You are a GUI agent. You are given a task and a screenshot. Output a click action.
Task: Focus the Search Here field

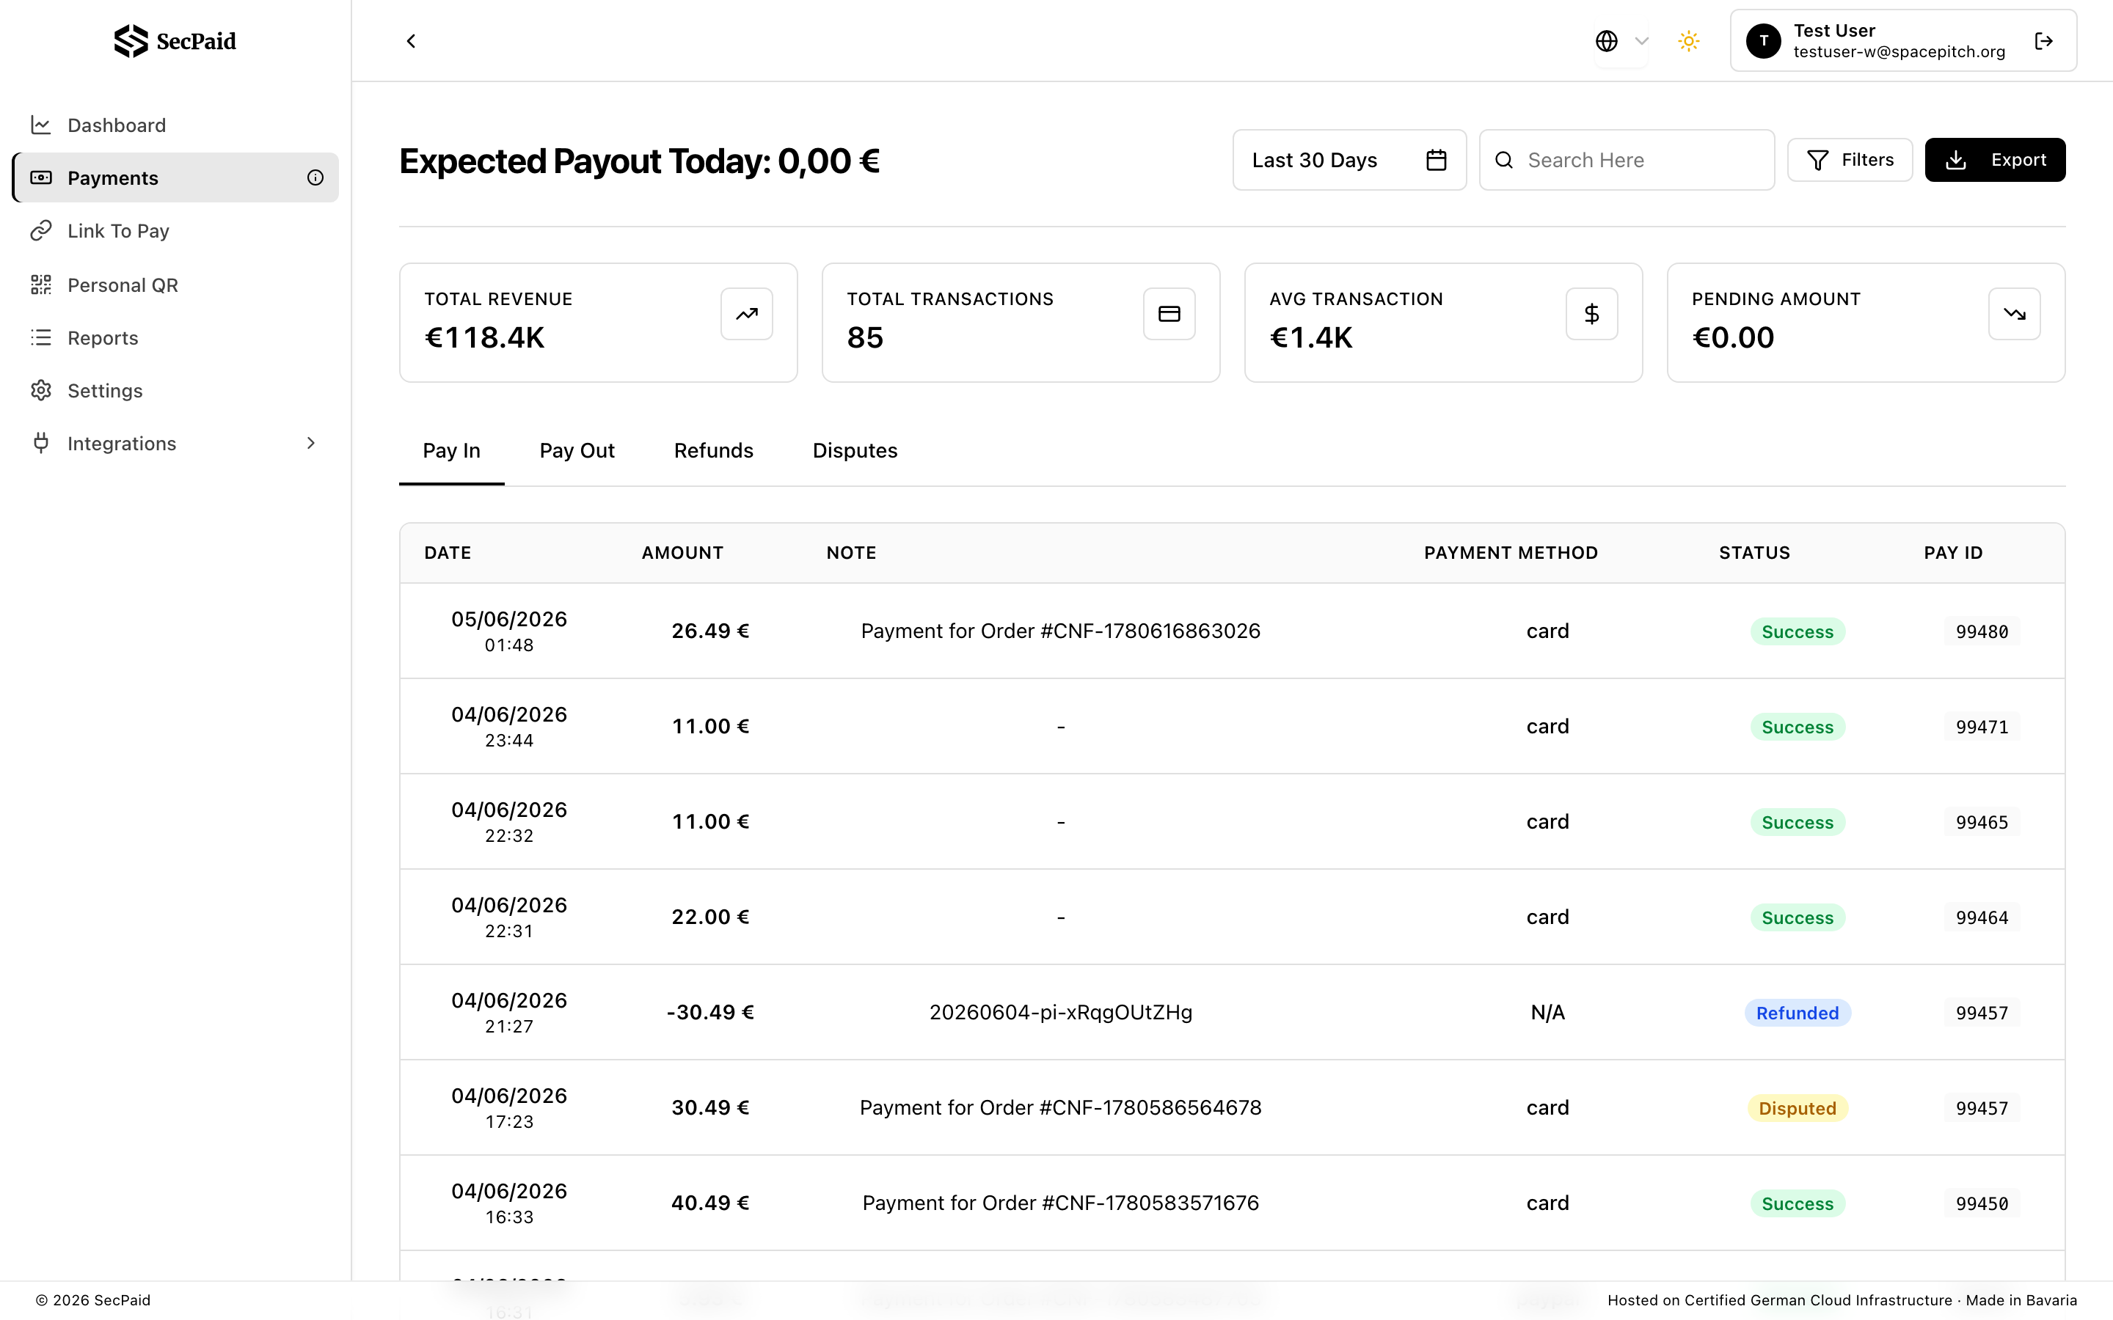pos(1627,160)
